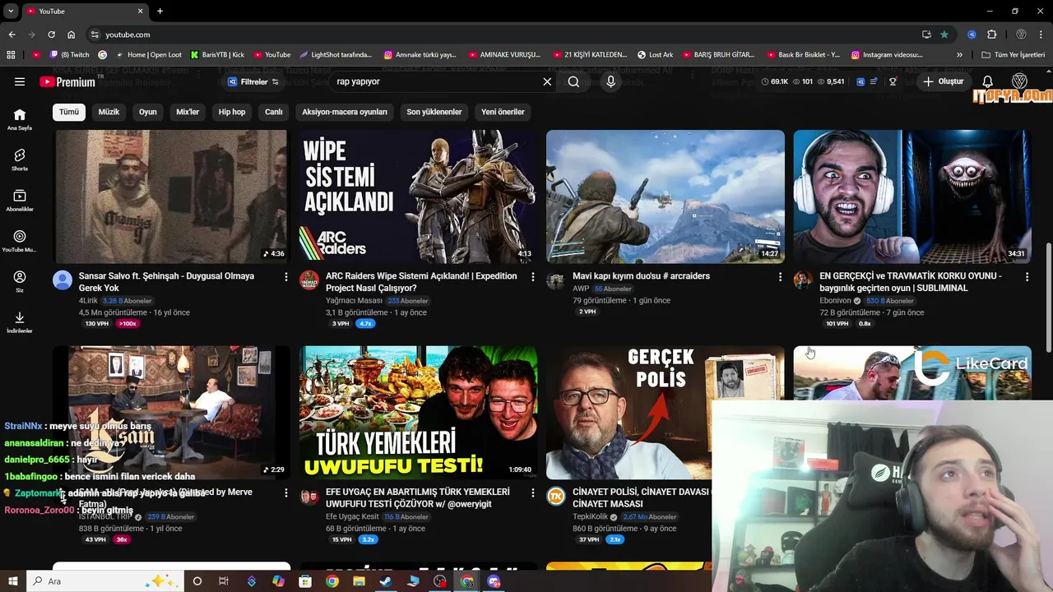The height and width of the screenshot is (592, 1053).
Task: Open the Chrome extensions puzzle icon
Action: point(991,35)
